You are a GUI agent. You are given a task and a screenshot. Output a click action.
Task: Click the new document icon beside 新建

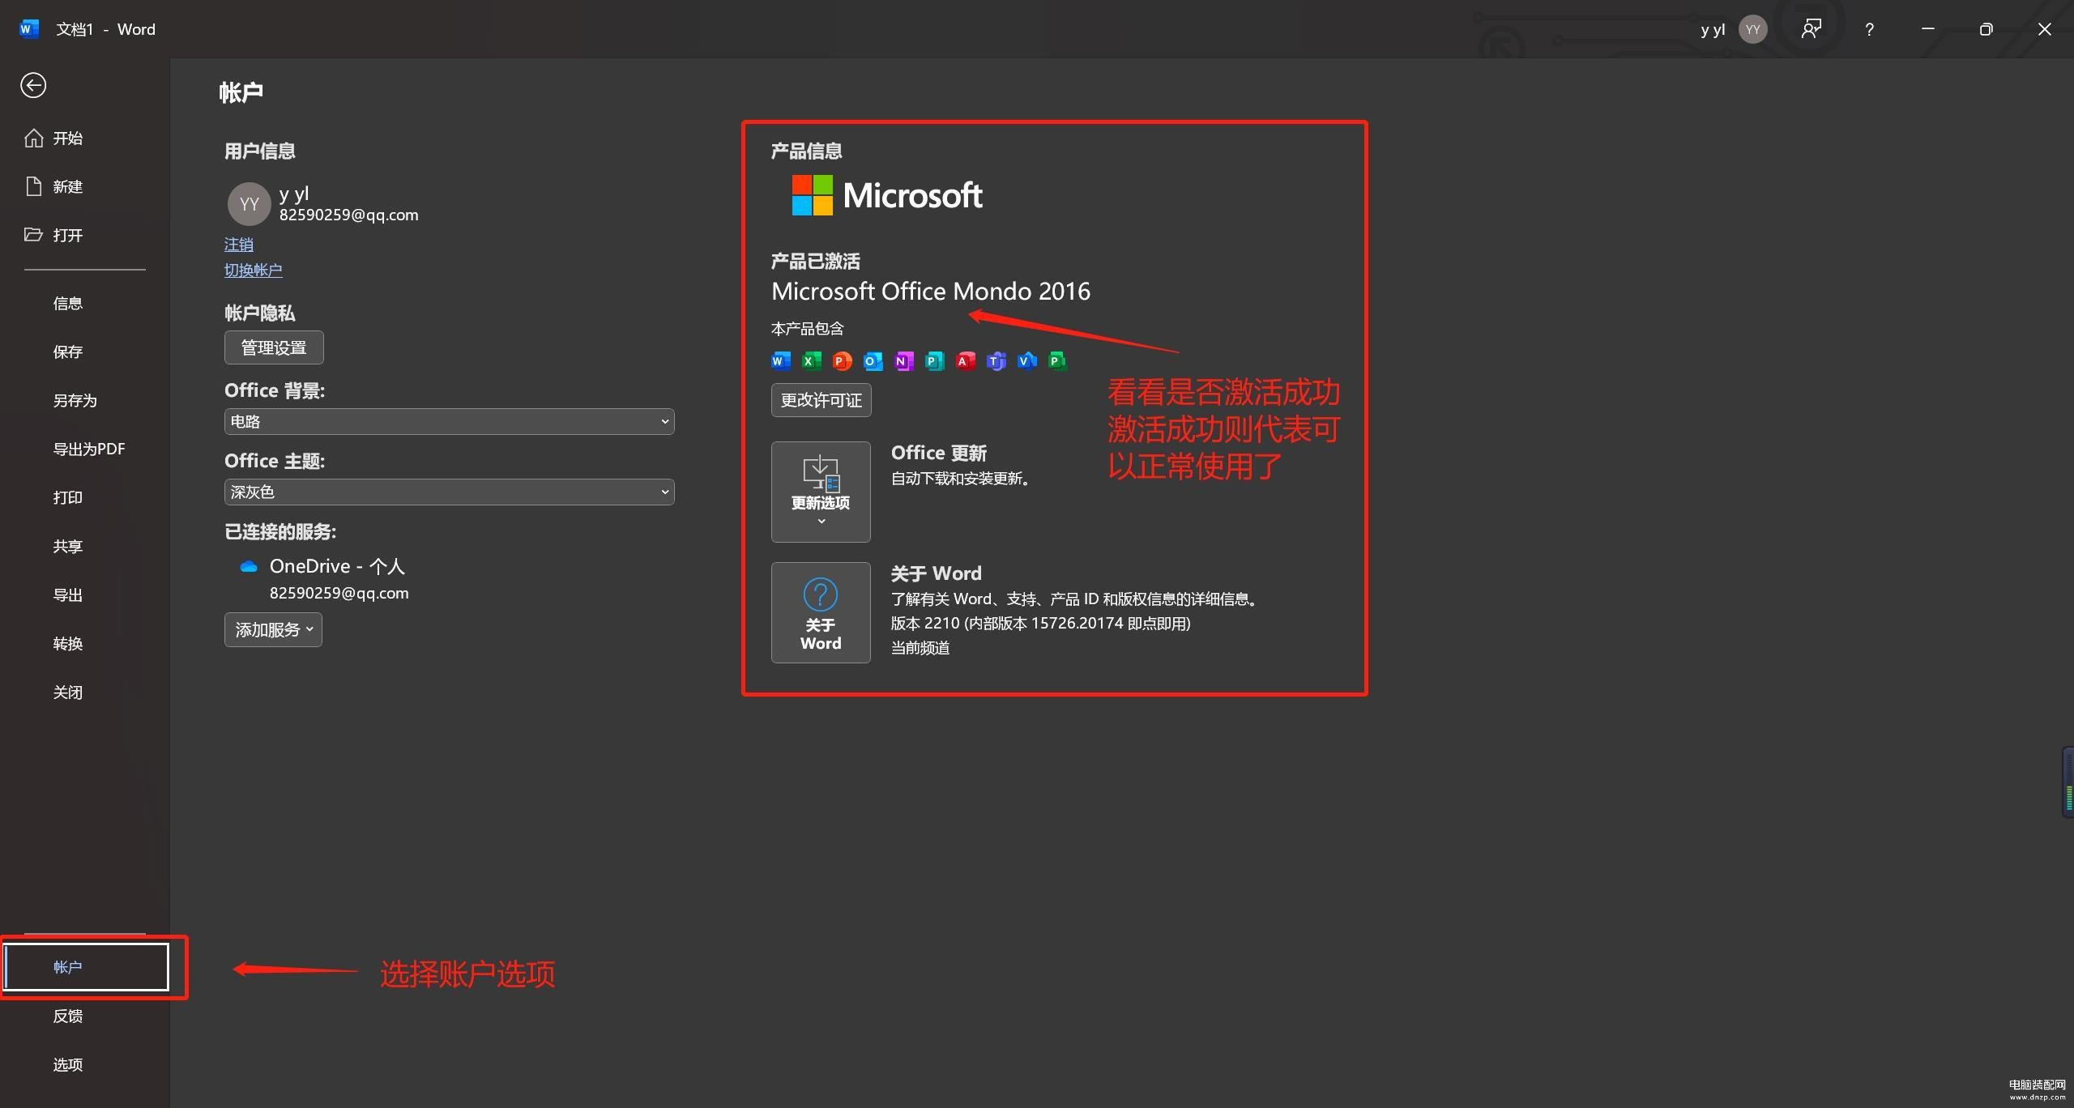33,186
